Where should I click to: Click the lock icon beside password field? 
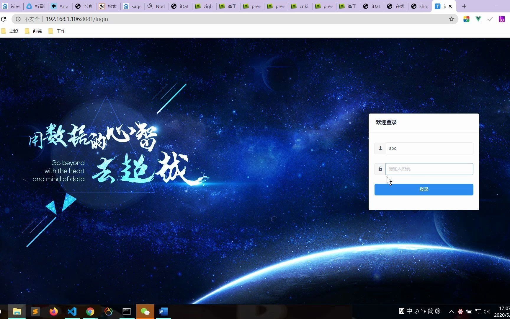[380, 169]
